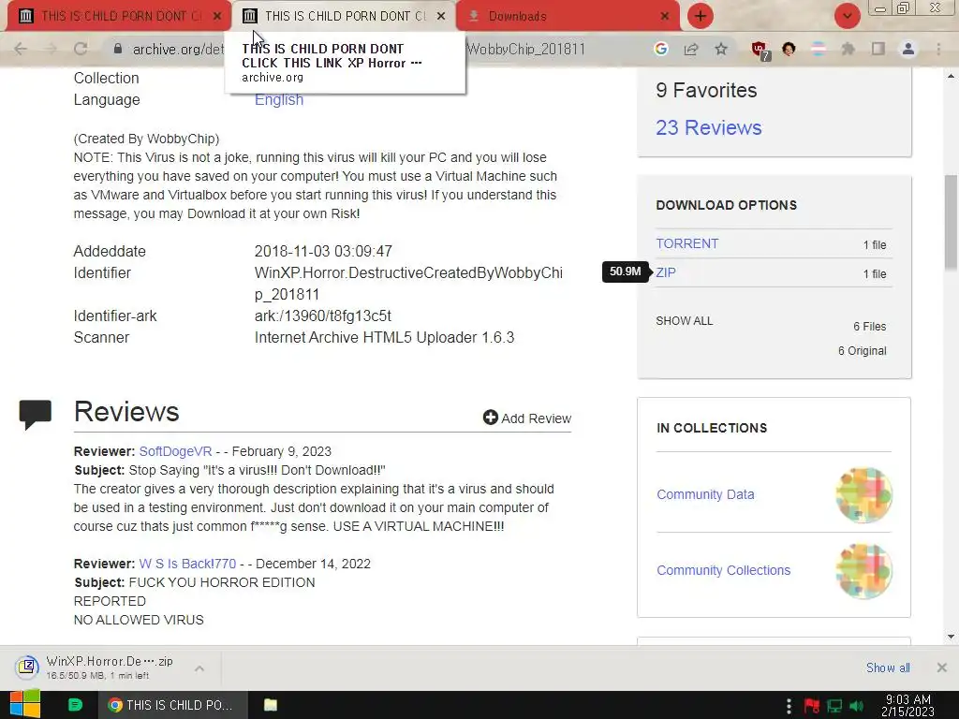Screen dimensions: 959x719
Task: Click the browser forward arrow
Action: click(51, 49)
